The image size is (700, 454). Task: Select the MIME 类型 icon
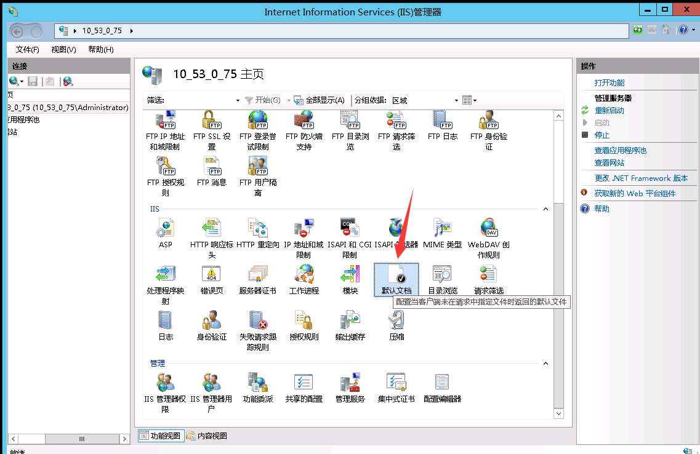pos(441,233)
